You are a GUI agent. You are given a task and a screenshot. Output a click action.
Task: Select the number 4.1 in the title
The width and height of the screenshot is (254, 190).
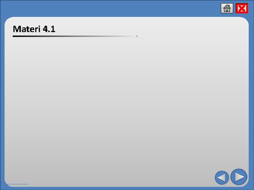click(49, 29)
